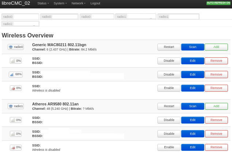The width and height of the screenshot is (232, 153).
Task: Click the 0% signal icon of the second radio1 network
Action: (x=16, y=134)
